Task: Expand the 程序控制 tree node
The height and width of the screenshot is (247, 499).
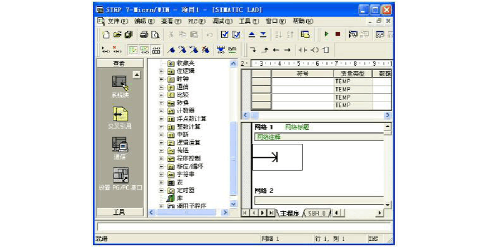Action: click(x=161, y=158)
